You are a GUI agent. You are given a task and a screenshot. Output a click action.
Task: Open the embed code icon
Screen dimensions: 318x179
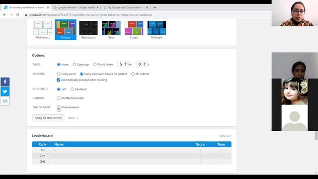click(x=5, y=101)
